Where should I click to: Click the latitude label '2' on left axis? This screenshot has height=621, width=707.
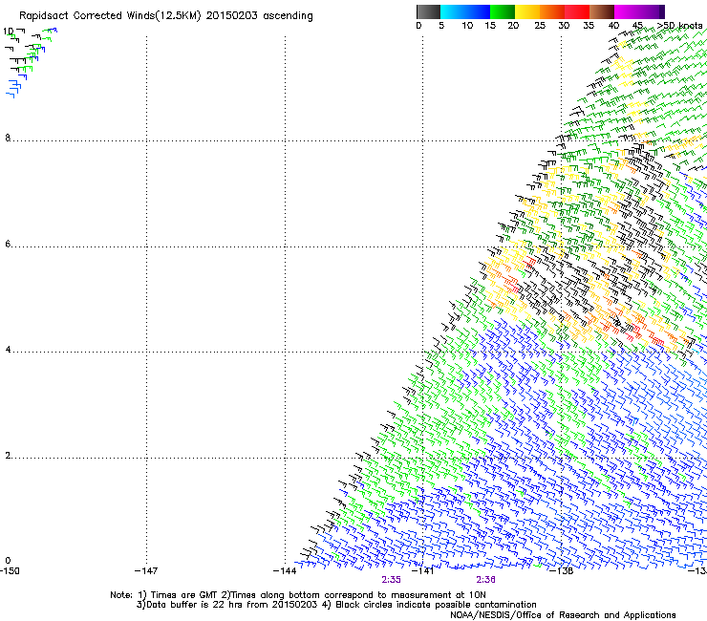8,456
